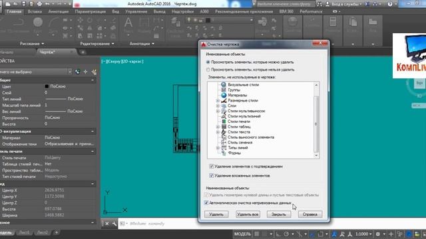Viewport: 426px width, 239px height.
Task: Switch to the Вставка ribbon tab
Action: pos(35,11)
